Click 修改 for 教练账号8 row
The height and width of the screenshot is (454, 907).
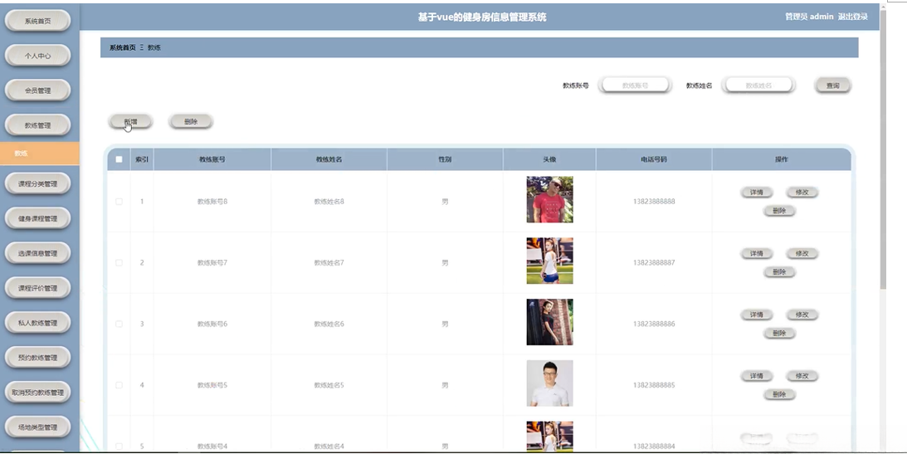[802, 192]
